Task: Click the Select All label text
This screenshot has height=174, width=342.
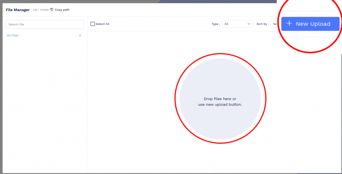Action: [x=103, y=24]
